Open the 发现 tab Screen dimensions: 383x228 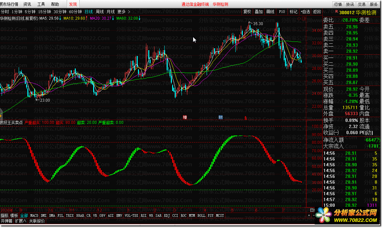pos(73,5)
